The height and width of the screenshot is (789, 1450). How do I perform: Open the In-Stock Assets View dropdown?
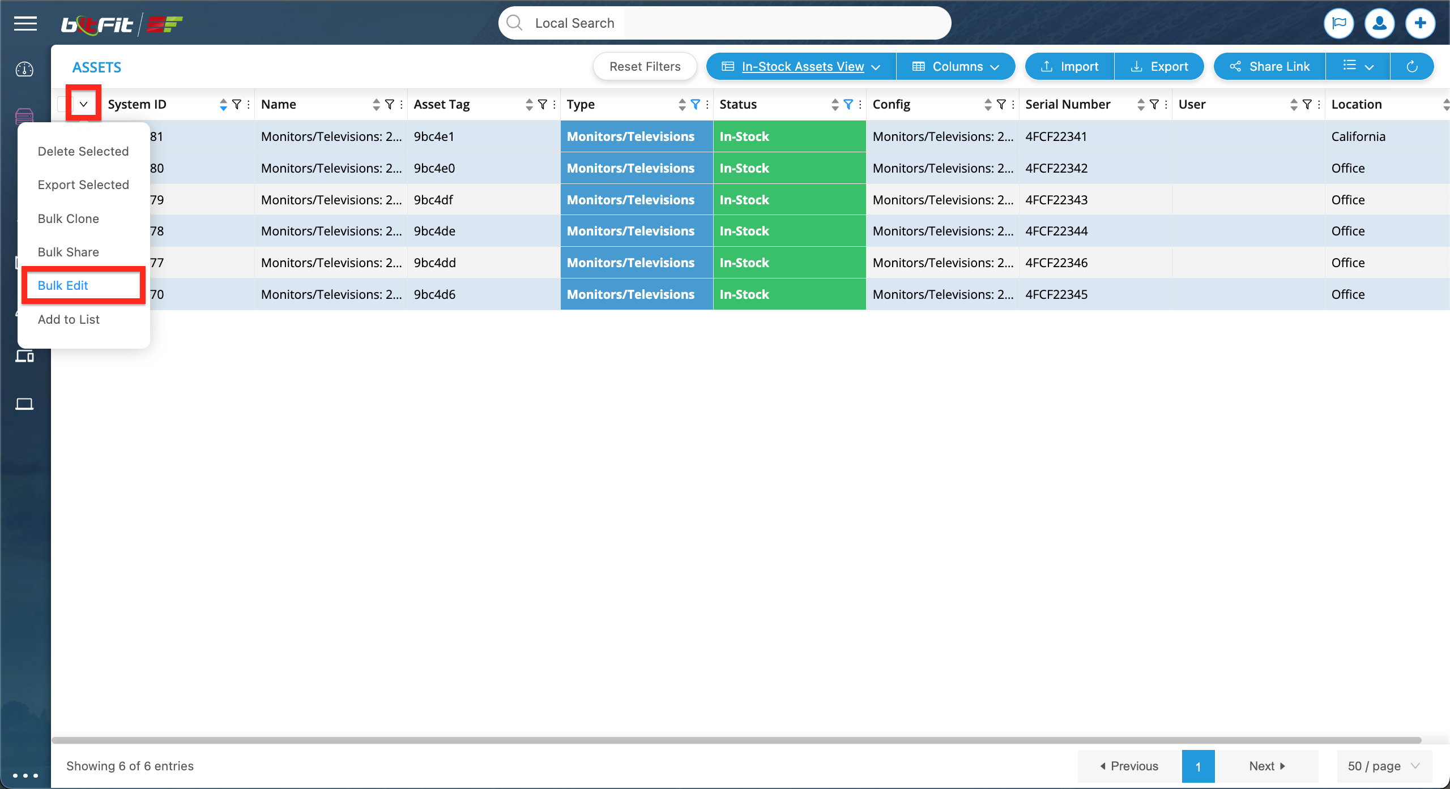point(800,66)
